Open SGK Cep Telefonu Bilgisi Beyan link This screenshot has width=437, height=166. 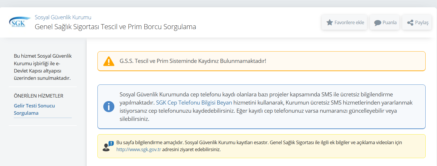194,103
